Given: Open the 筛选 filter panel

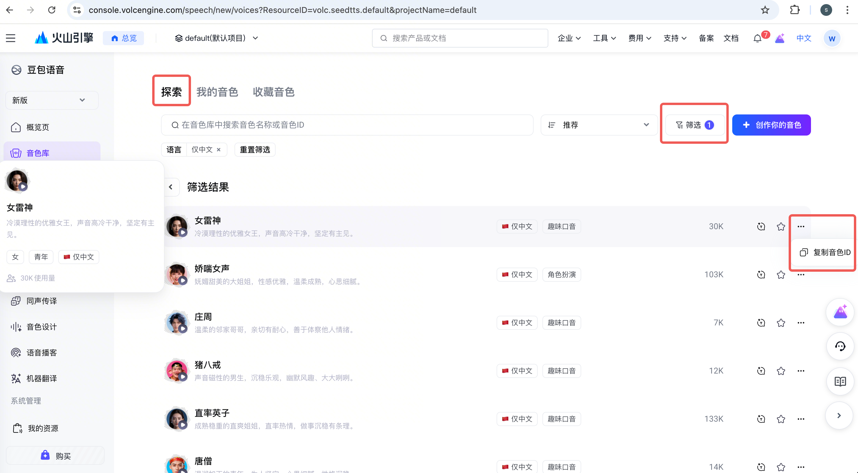Looking at the screenshot, I should point(694,125).
